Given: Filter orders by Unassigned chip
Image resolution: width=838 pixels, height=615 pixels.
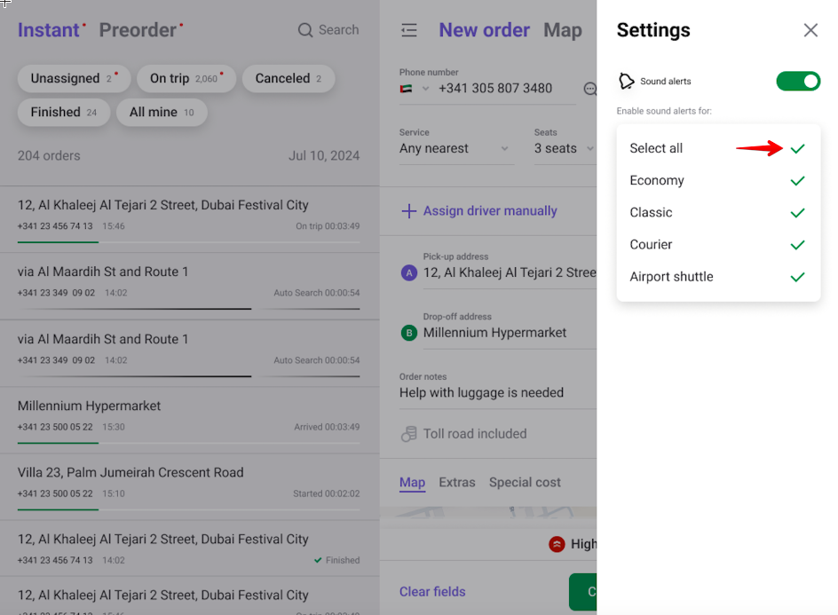Looking at the screenshot, I should click(73, 79).
